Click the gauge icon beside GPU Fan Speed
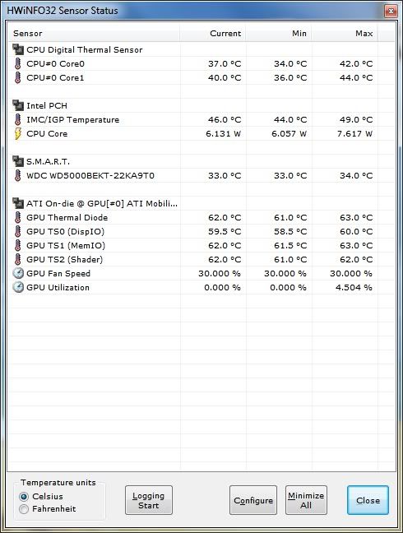This screenshot has height=533, width=403. [18, 273]
